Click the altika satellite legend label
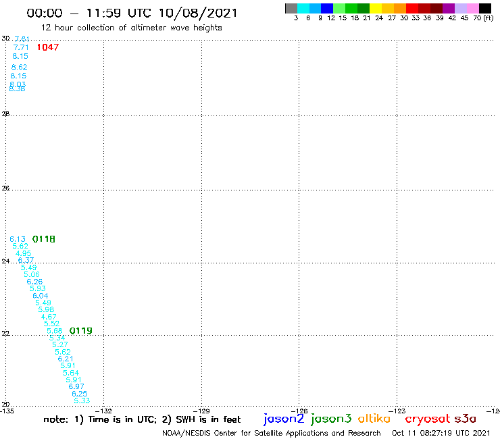The image size is (500, 439). click(x=374, y=419)
